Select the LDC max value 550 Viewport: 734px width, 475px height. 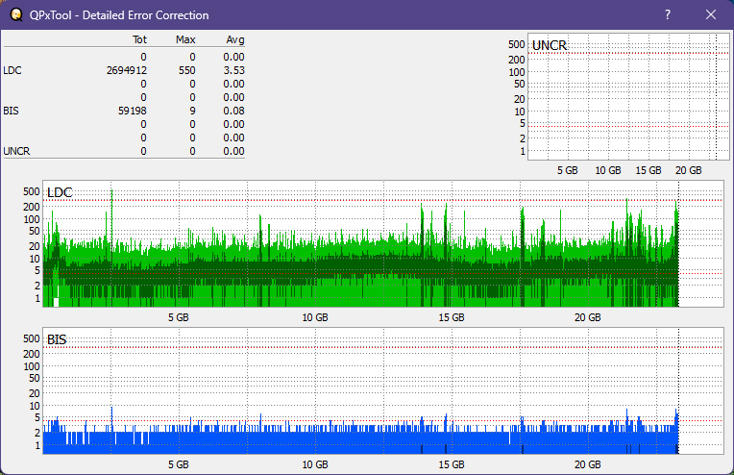(x=186, y=70)
